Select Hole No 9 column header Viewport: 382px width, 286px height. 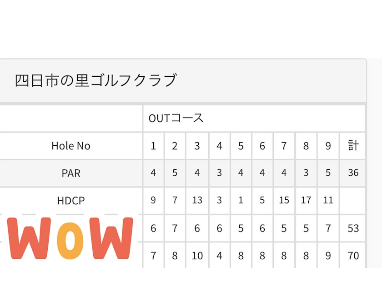pos(328,146)
